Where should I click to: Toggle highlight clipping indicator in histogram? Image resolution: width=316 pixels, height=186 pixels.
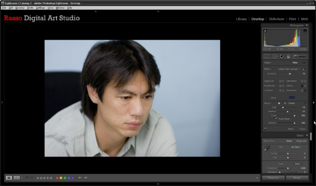coord(305,31)
